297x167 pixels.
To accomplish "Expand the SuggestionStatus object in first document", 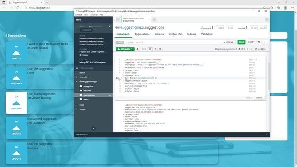I will [x=124, y=81].
